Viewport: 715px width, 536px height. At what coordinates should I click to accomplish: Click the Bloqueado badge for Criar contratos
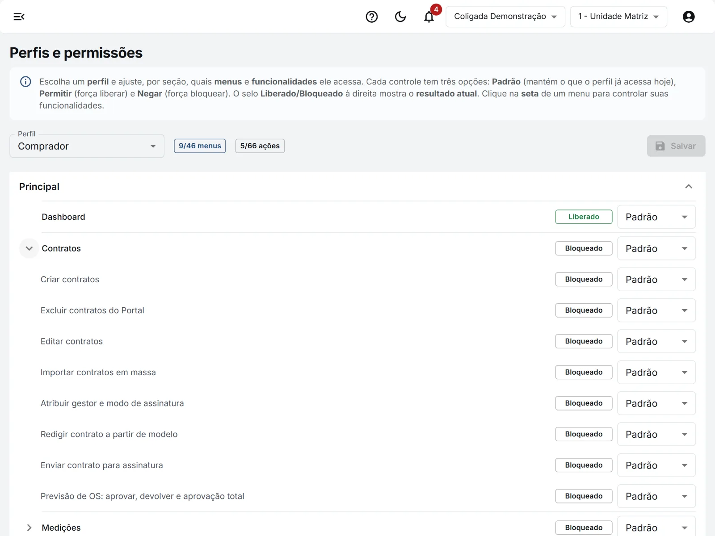[584, 279]
